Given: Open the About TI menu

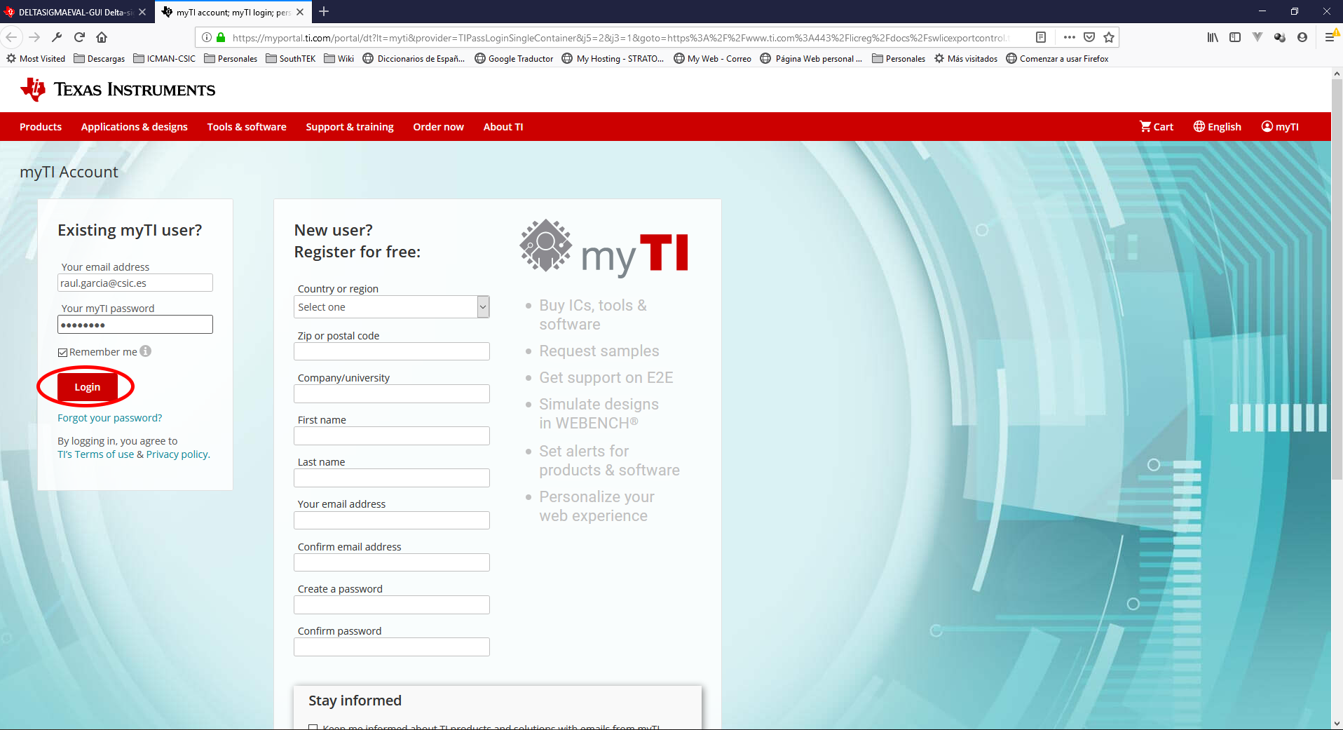Looking at the screenshot, I should coord(503,126).
